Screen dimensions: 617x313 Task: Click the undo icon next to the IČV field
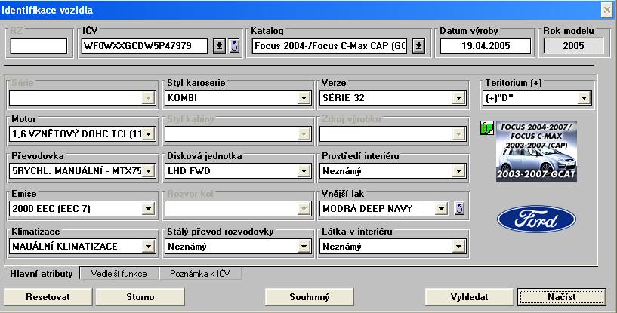[x=233, y=46]
